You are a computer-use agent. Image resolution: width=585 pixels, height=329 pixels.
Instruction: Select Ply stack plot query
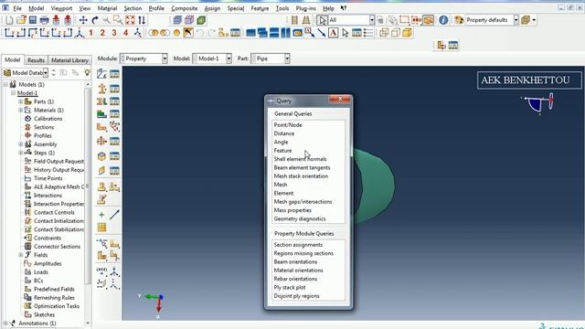[290, 288]
